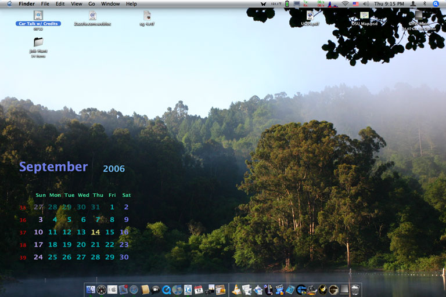Click the Thu 9:15 PM clock
The width and height of the screenshot is (446, 297).
point(389,3)
